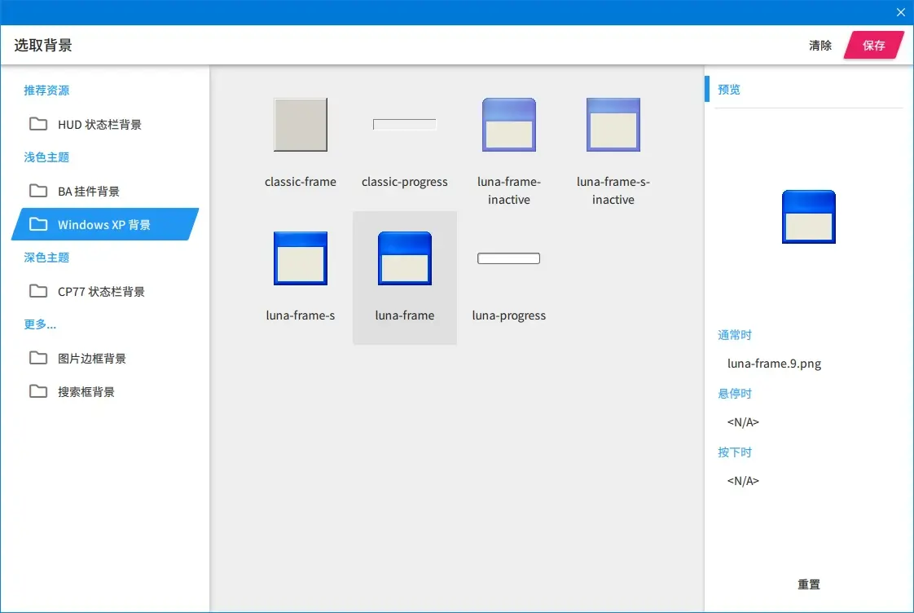Close the 选取背景 dialog window
Screen dimensions: 914x613
tap(901, 12)
